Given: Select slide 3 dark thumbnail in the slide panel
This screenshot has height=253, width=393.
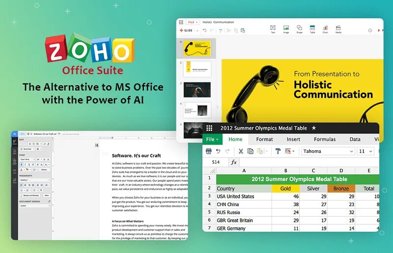Looking at the screenshot, I should tap(197, 90).
